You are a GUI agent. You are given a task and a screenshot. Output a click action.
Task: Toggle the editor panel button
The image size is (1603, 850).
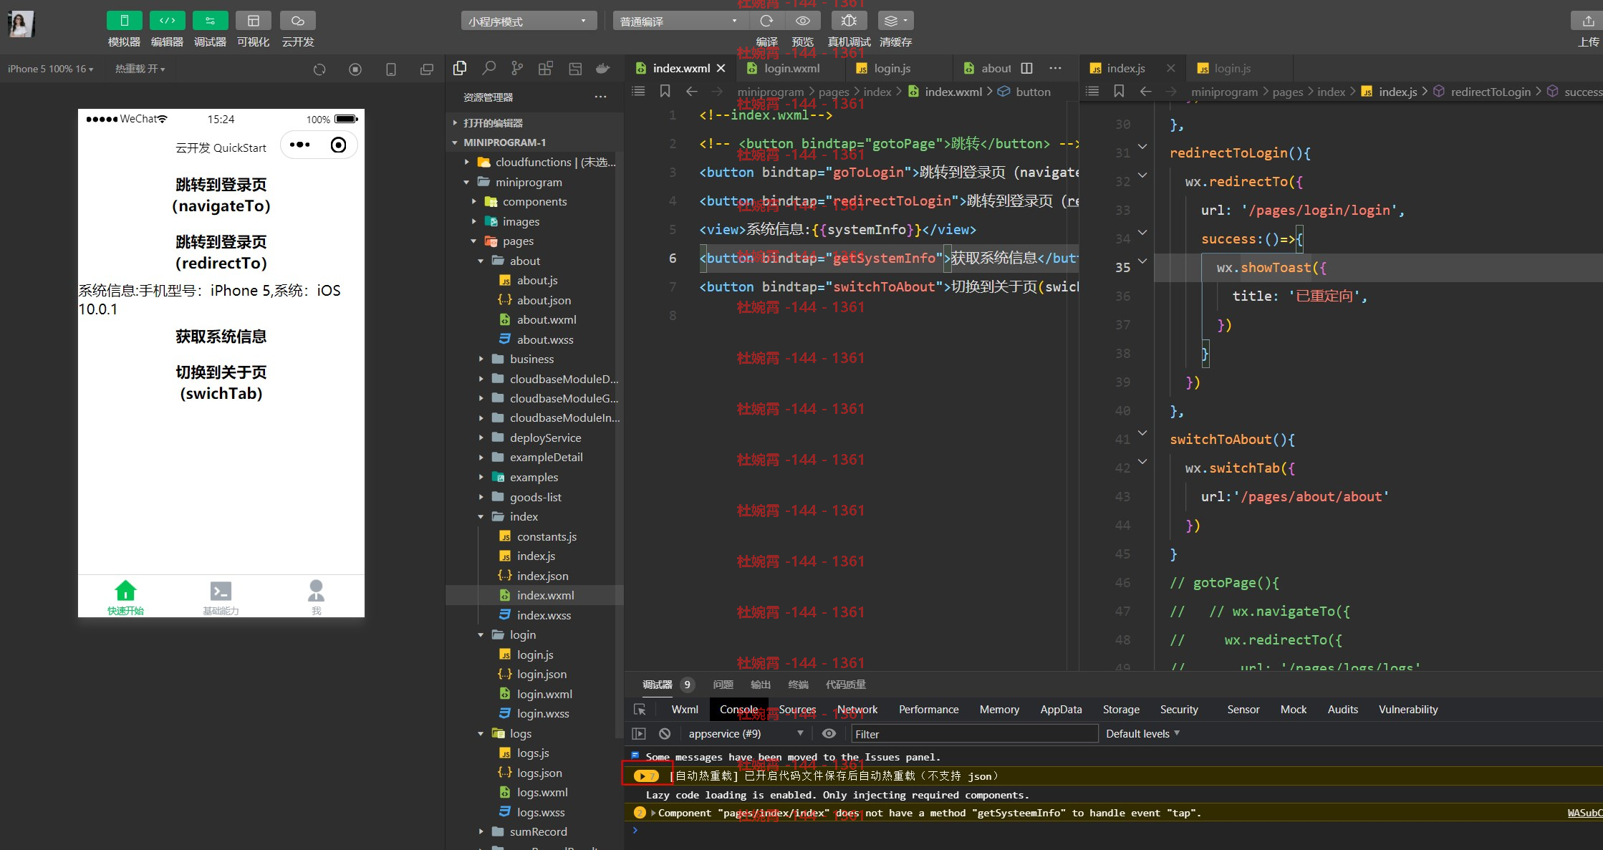click(167, 21)
